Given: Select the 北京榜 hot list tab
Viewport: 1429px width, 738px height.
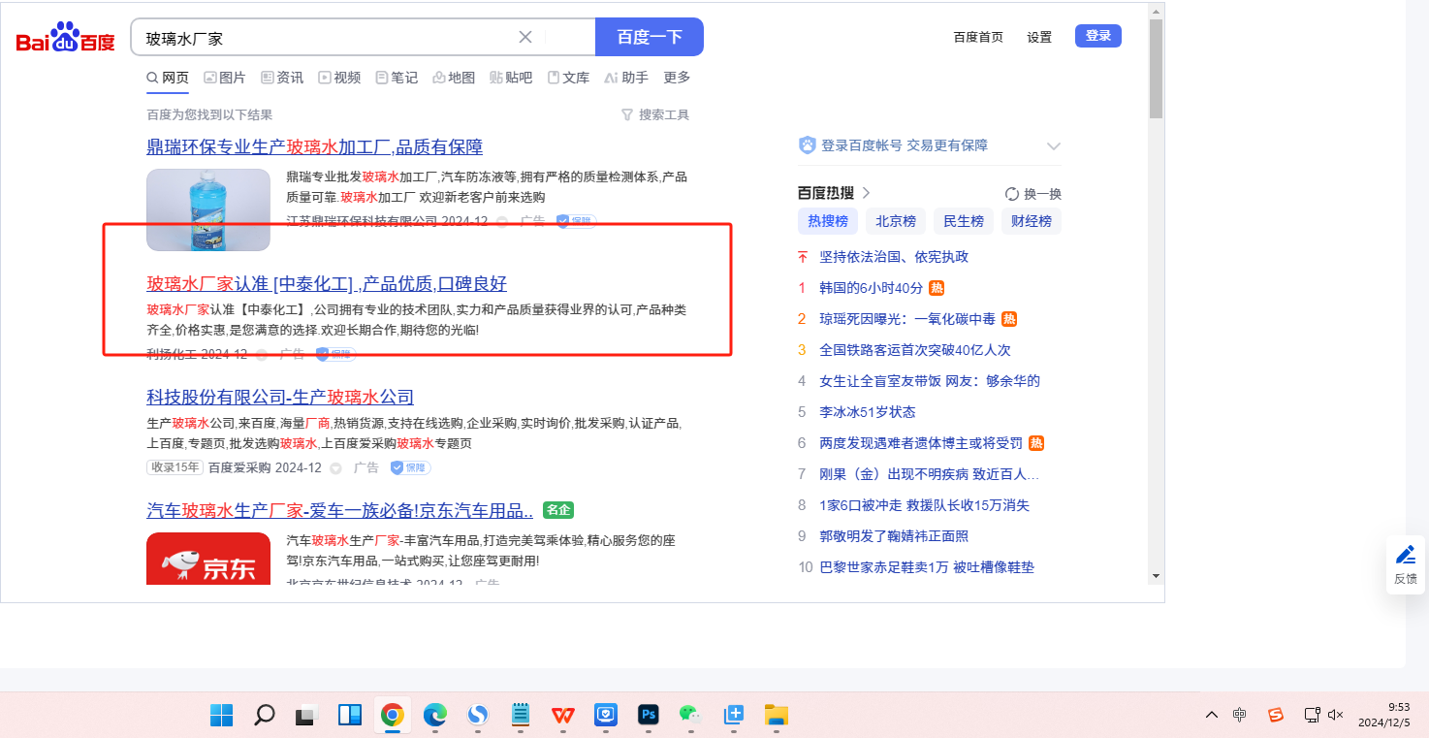Looking at the screenshot, I should pyautogui.click(x=895, y=221).
